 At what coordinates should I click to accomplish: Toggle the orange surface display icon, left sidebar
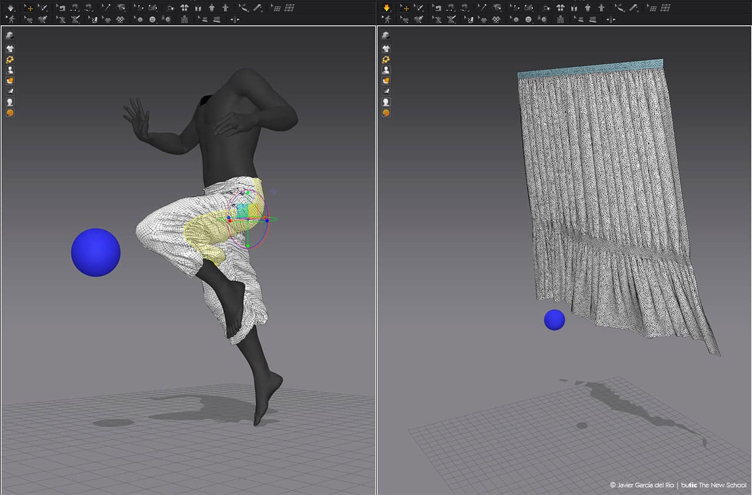pyautogui.click(x=10, y=80)
